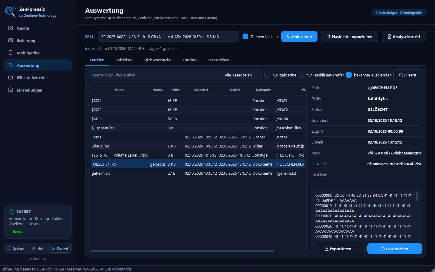
Task: Select the urlaub.jpg file row
Action: 198,146
